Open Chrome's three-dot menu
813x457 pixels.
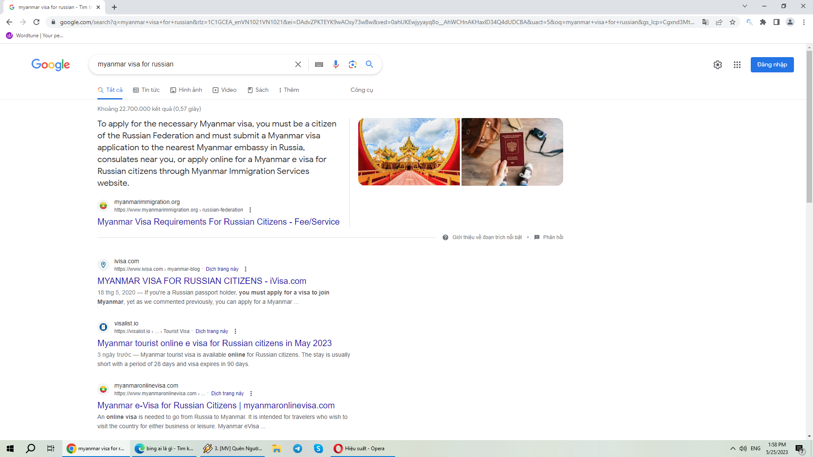(804, 22)
